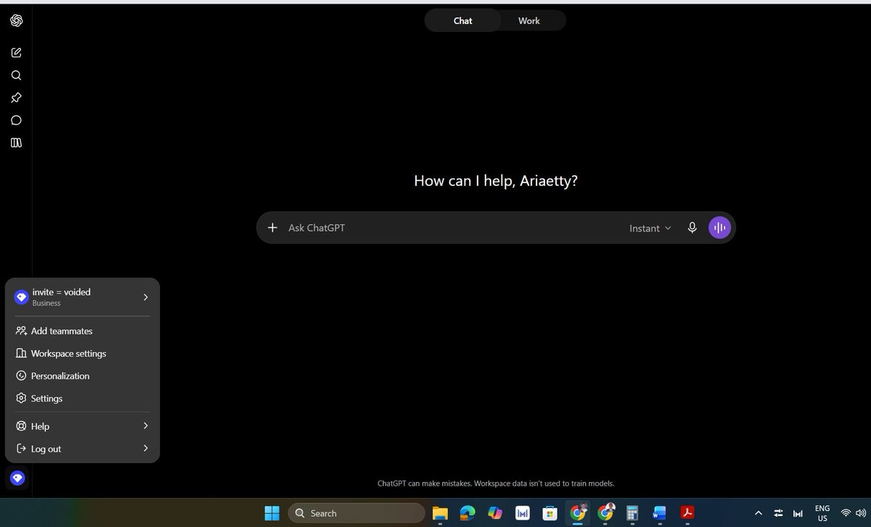The width and height of the screenshot is (871, 527).
Task: Click the plus attach icon in prompt box
Action: (272, 227)
